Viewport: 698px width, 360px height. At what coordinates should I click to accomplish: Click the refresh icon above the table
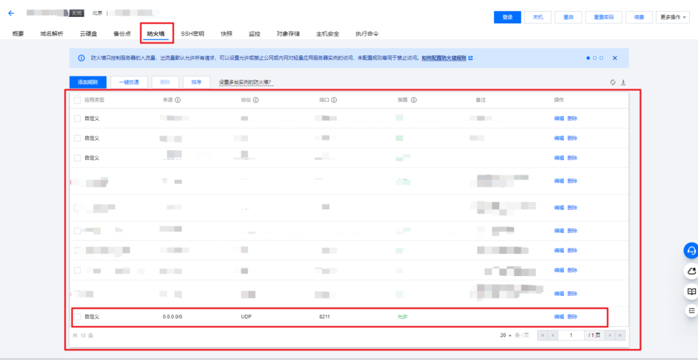coord(612,82)
